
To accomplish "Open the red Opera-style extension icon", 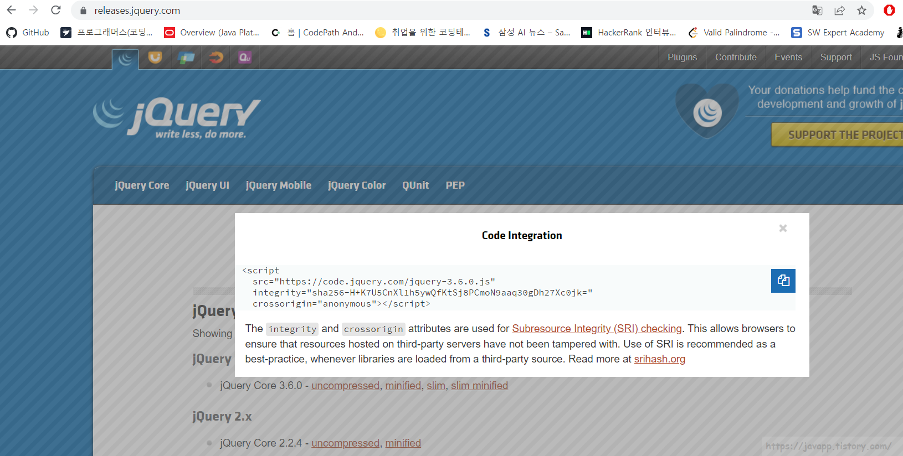I will point(889,10).
